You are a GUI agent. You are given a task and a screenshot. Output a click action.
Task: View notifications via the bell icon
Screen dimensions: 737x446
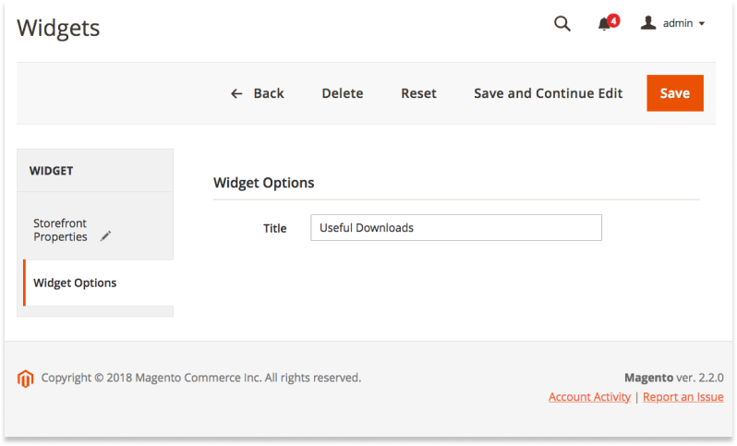[603, 24]
